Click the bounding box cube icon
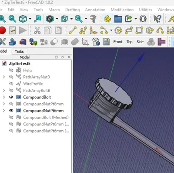 64,19
